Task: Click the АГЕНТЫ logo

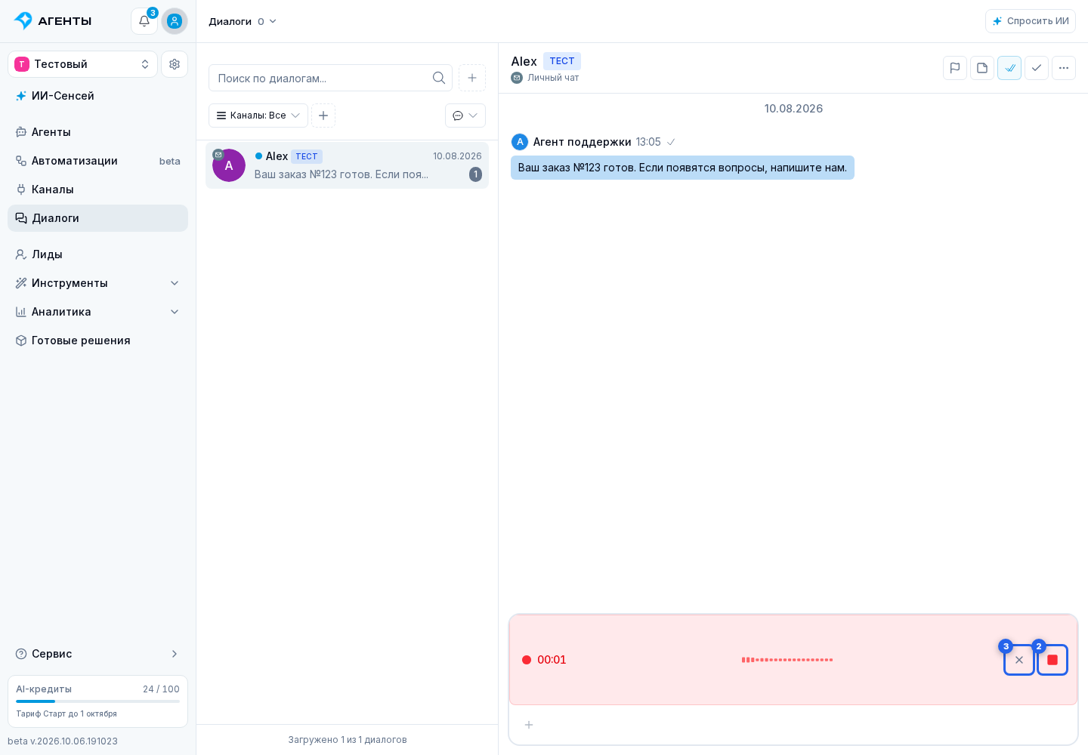Action: [x=53, y=21]
